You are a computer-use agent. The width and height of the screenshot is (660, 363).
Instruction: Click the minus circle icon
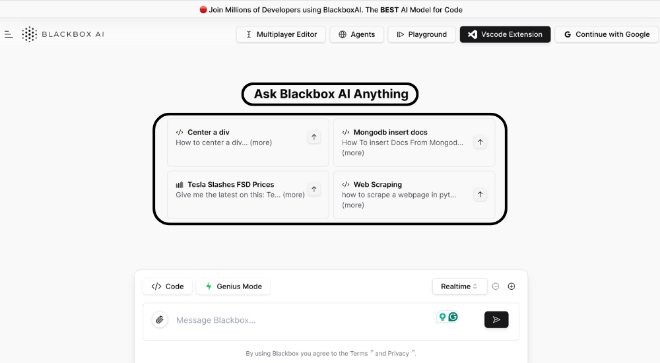pos(496,286)
